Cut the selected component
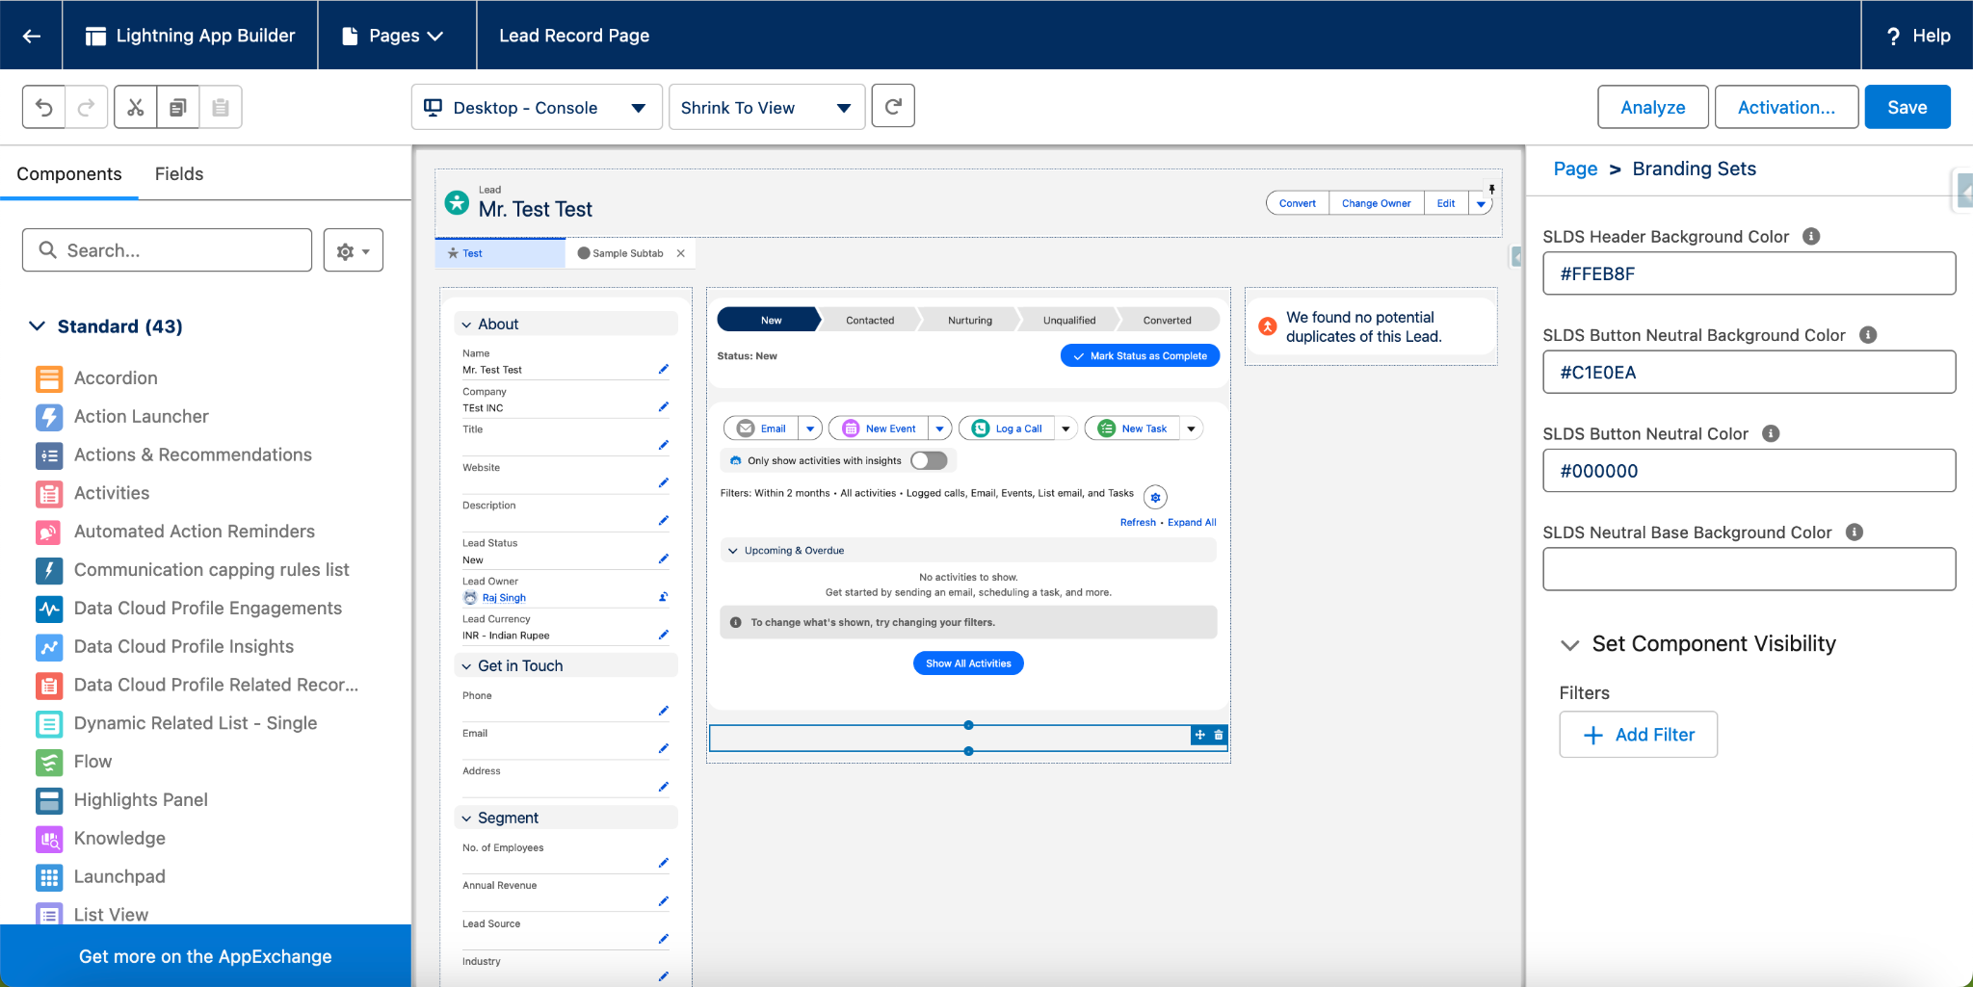The width and height of the screenshot is (1973, 987). coord(135,107)
